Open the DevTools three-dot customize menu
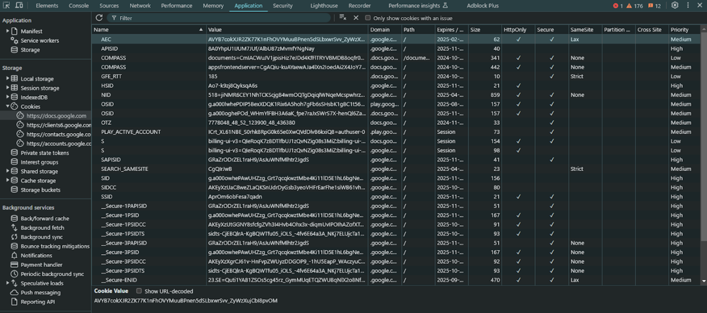The image size is (707, 313). pos(688,5)
